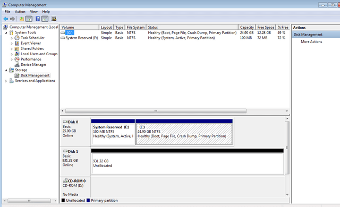Click the blue Help question mark icon
The image size is (340, 207).
click(x=38, y=19)
